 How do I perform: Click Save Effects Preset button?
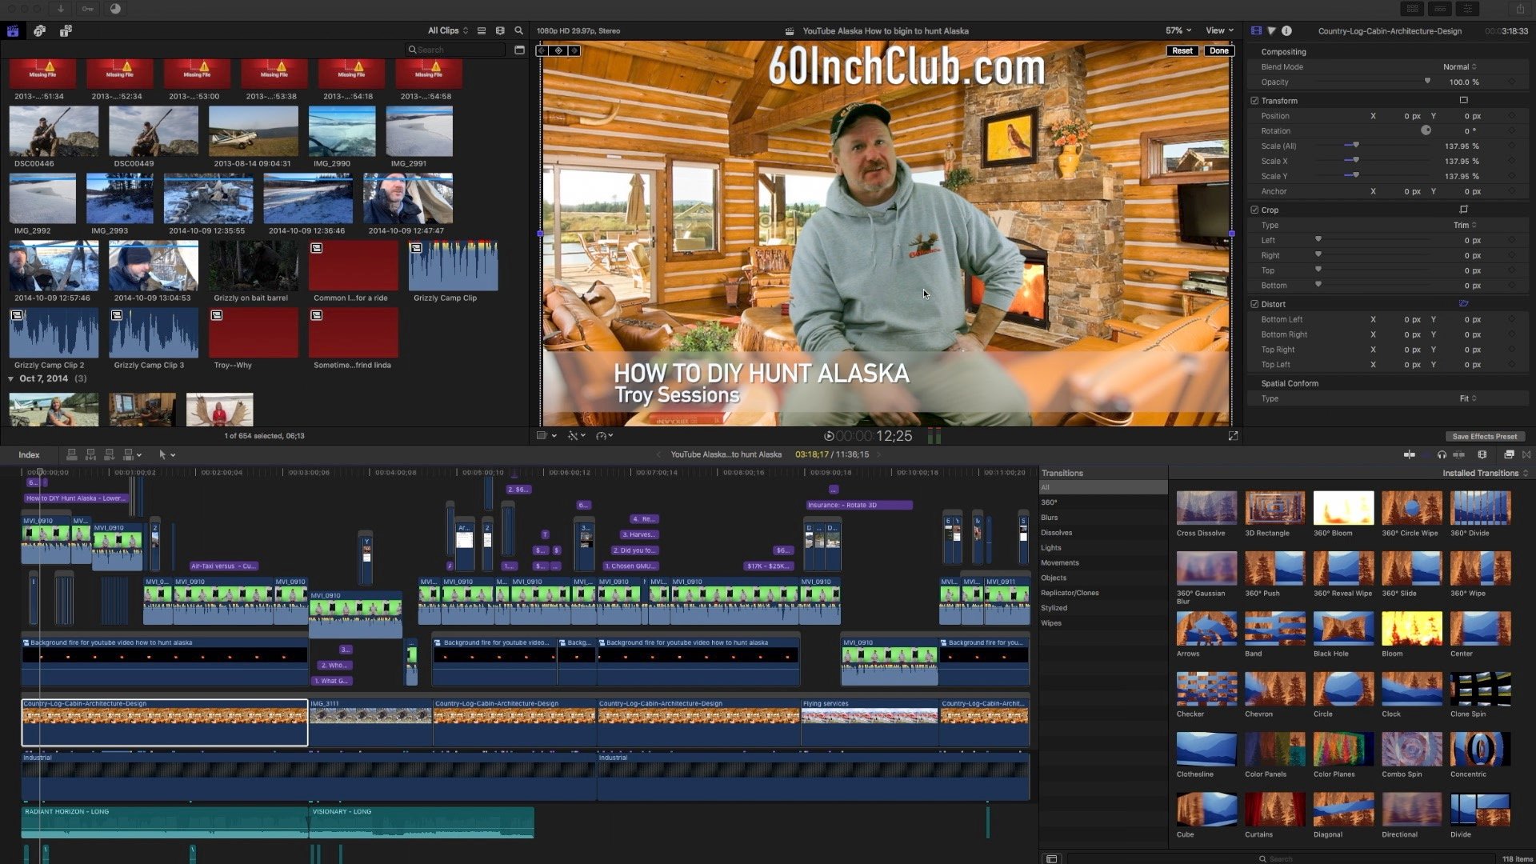[1484, 436]
